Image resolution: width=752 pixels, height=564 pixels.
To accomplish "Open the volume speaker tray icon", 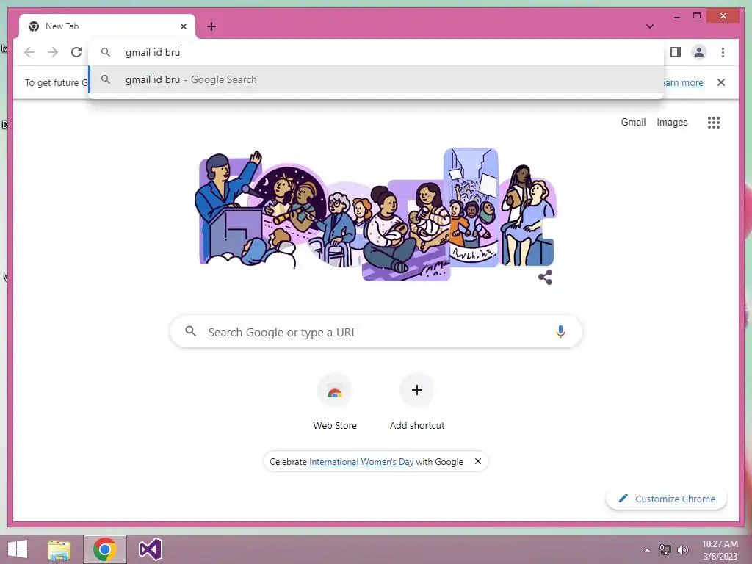I will [682, 549].
